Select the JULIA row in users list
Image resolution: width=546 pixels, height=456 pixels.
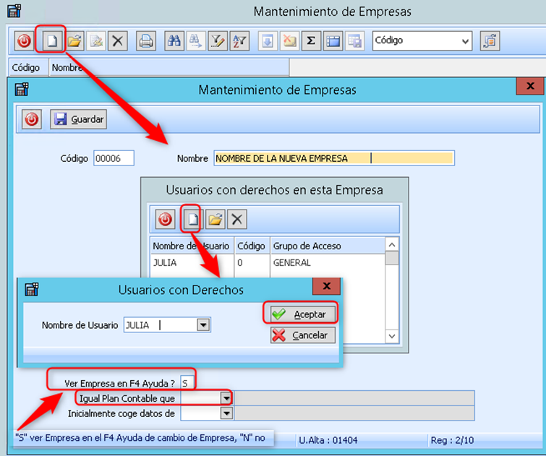tap(192, 263)
